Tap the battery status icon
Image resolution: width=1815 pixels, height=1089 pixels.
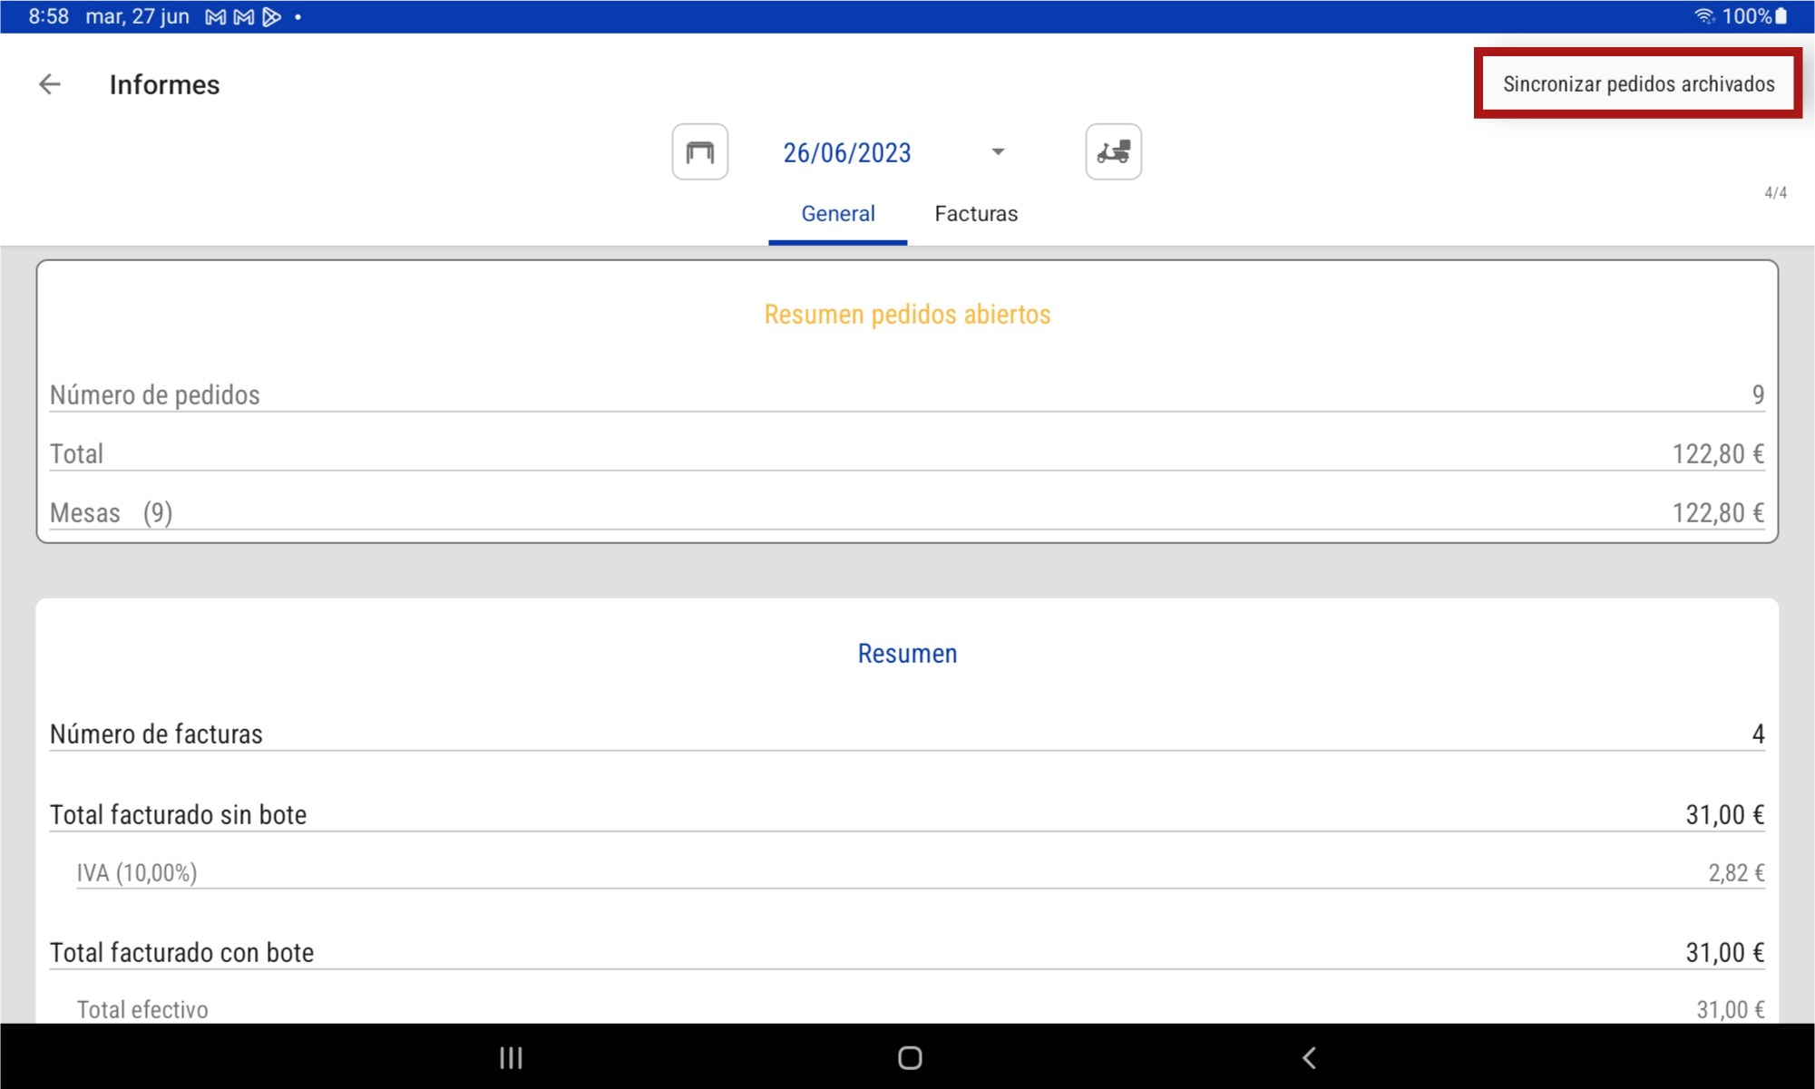(x=1781, y=16)
